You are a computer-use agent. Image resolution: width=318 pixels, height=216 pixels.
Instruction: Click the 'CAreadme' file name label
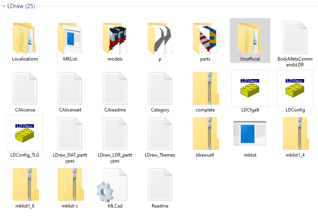pyautogui.click(x=115, y=110)
